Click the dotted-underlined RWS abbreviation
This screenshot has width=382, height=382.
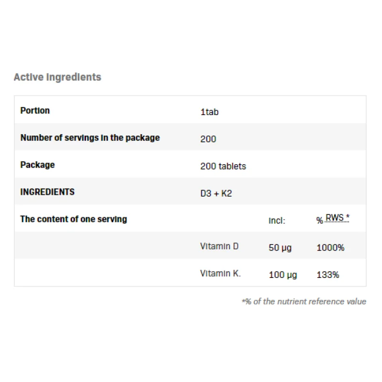[337, 218]
